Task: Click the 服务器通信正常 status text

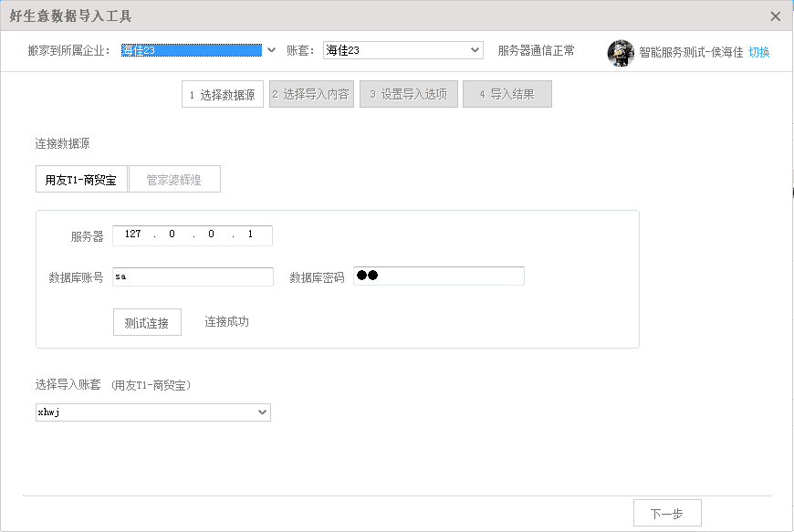Action: click(x=537, y=50)
